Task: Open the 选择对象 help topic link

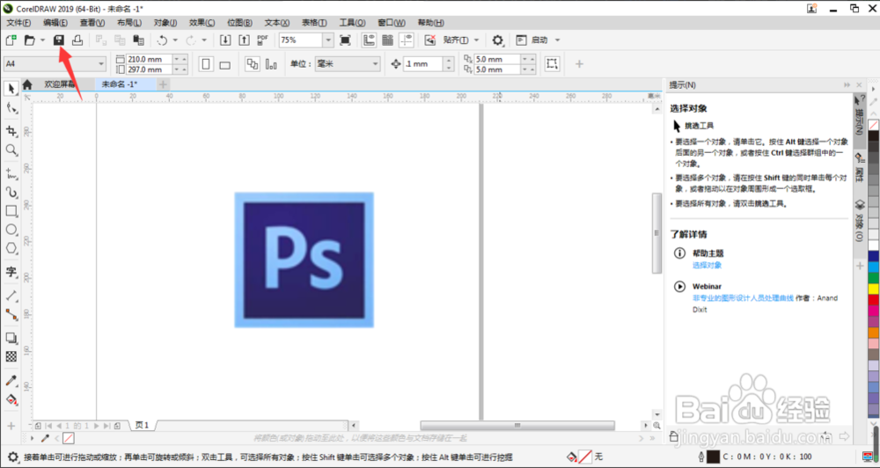Action: point(707,265)
